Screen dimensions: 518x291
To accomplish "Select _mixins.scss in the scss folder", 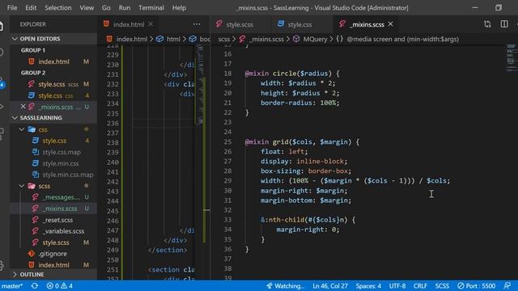I will pyautogui.click(x=54, y=209).
